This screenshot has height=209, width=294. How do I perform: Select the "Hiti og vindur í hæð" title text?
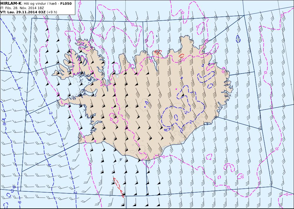pos(40,4)
